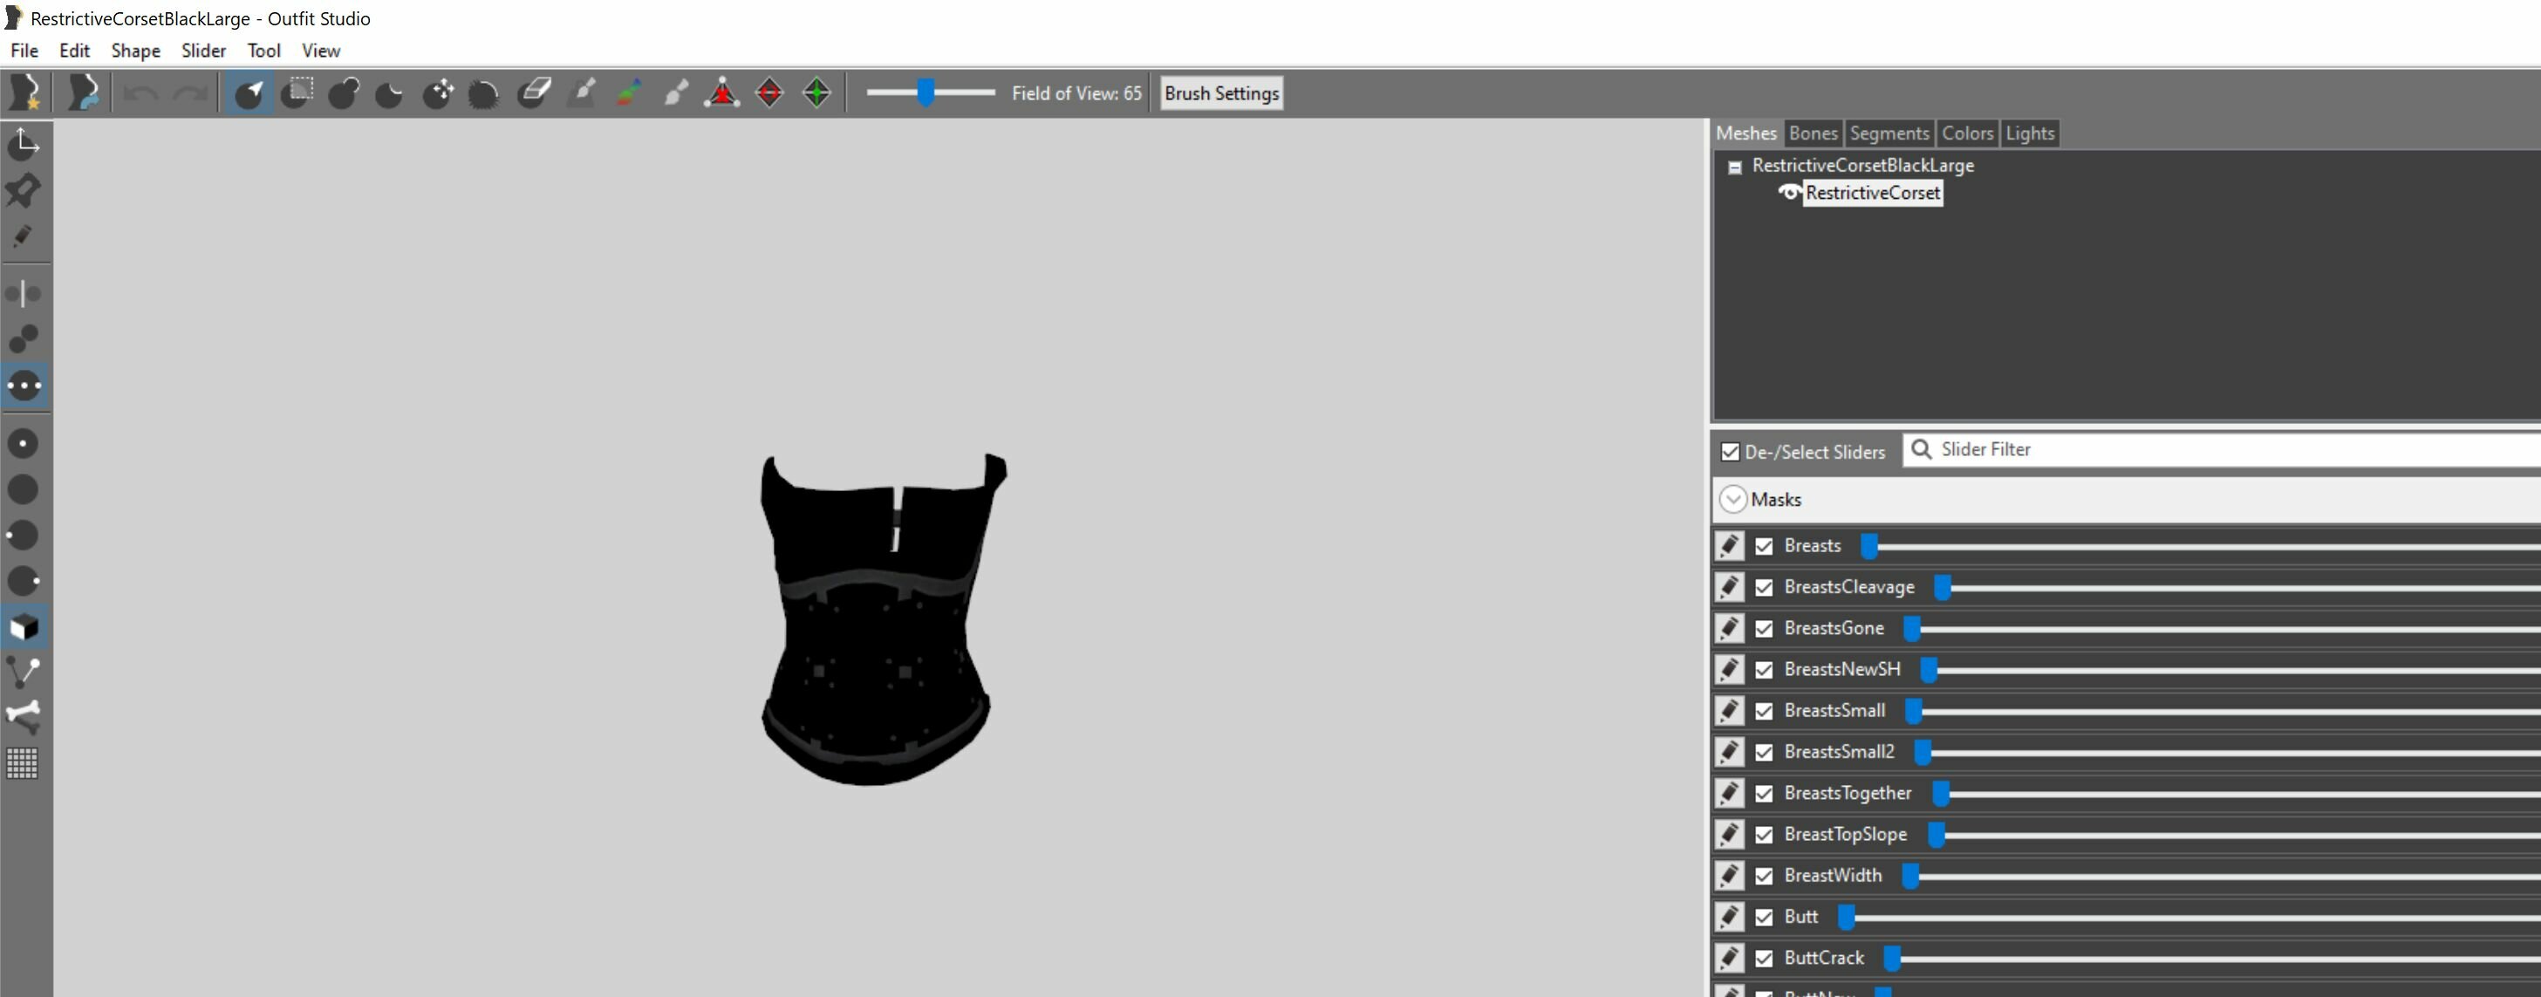Image resolution: width=2541 pixels, height=997 pixels.
Task: Select the RestrictiveCorset mesh in the tree
Action: pos(1872,192)
